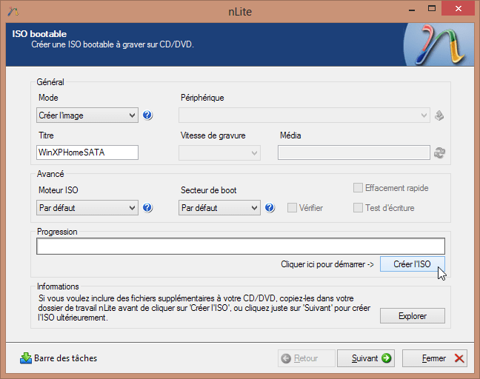Click the Média text field
480x379 pixels.
pyautogui.click(x=354, y=152)
